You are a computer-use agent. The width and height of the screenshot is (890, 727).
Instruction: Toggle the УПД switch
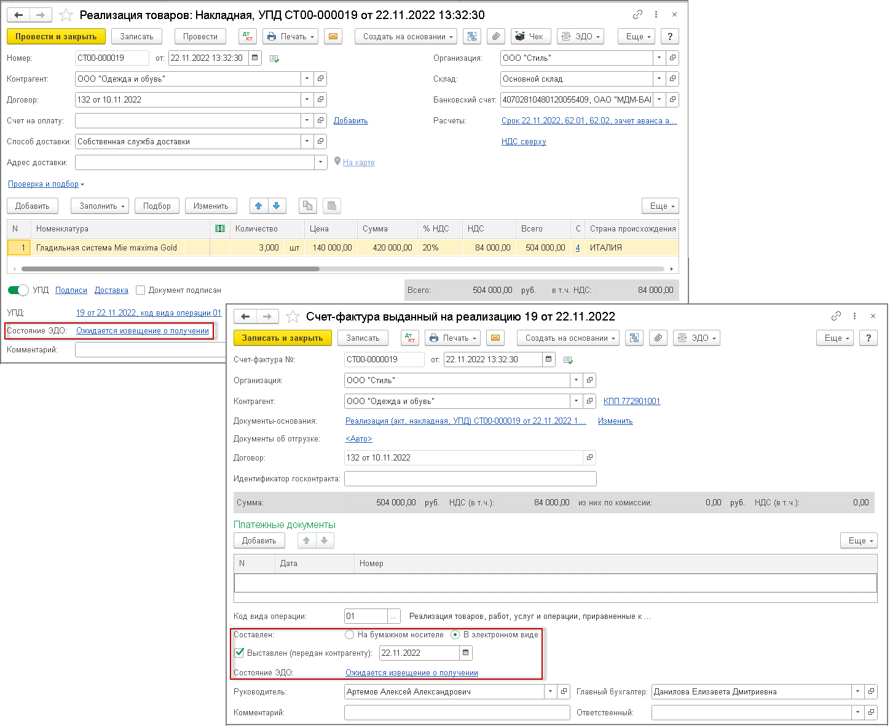[18, 290]
